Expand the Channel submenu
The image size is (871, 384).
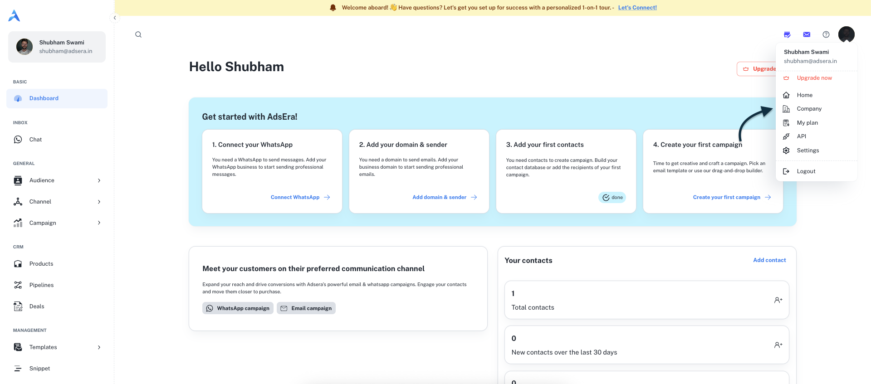[99, 202]
